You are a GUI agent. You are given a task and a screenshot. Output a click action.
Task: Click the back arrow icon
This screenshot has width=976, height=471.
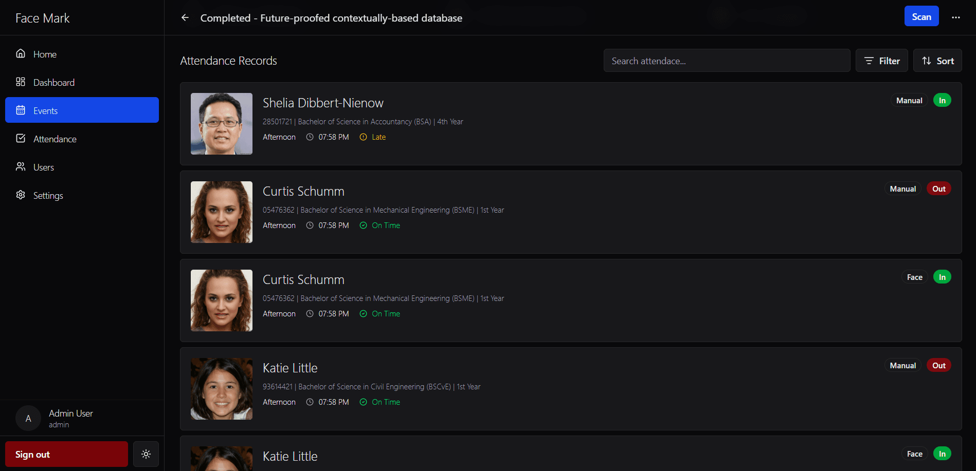click(x=185, y=18)
